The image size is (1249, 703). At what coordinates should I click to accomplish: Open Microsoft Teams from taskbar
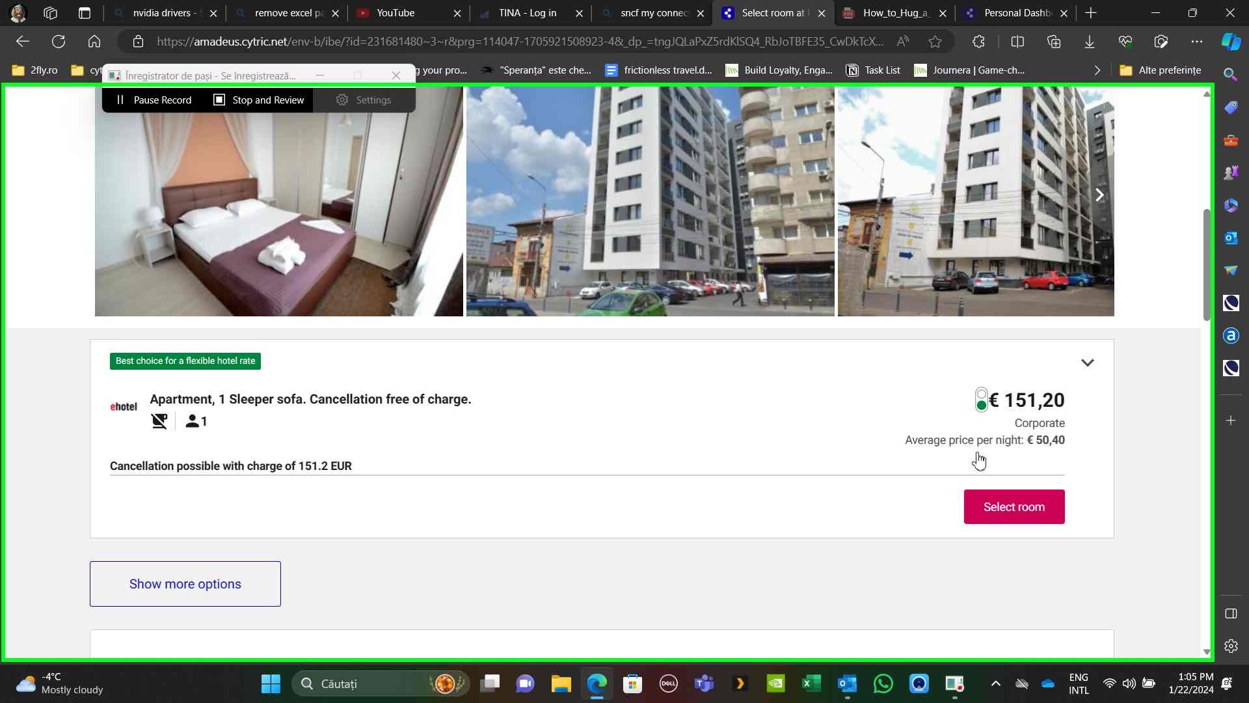704,683
